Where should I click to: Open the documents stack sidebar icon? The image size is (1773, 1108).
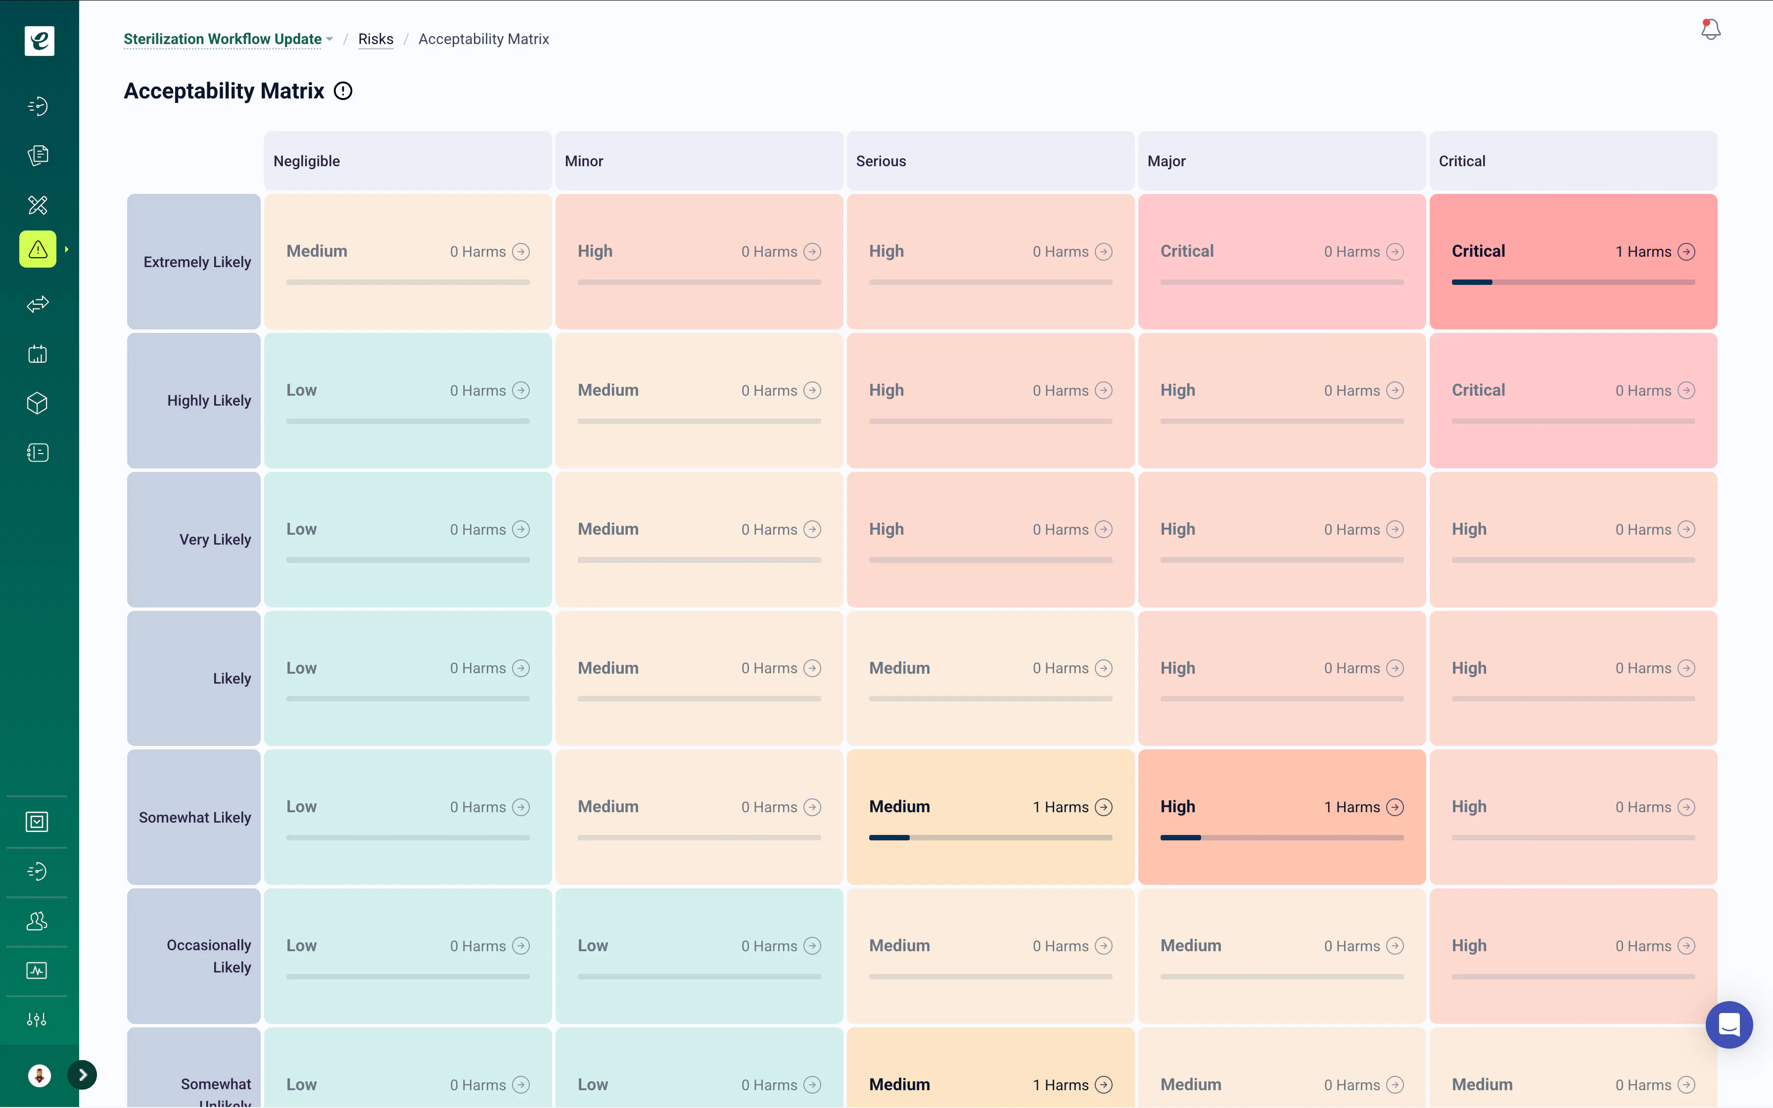coord(38,155)
